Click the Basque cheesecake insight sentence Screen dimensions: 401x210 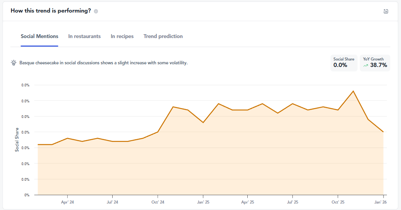click(x=103, y=63)
